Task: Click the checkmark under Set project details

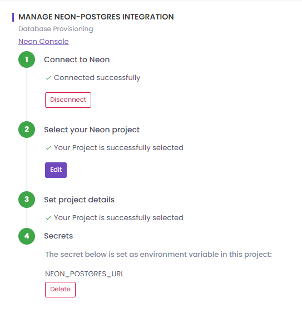Action: 48,218
